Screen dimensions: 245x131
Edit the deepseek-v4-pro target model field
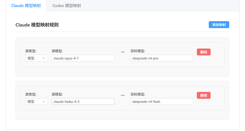(x=162, y=58)
